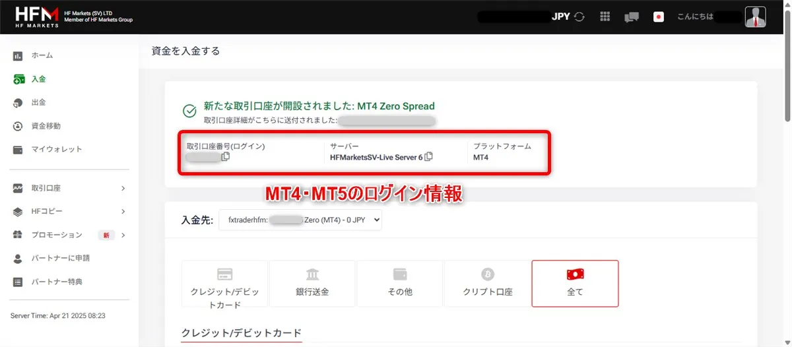Screen dimensions: 792x347
Task: Click the HFコピー layers icon
Action: (18, 212)
